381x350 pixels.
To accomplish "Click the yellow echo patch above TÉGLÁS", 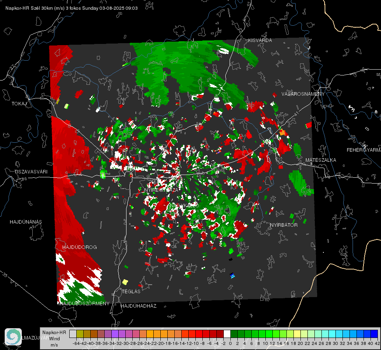I will [125, 282].
